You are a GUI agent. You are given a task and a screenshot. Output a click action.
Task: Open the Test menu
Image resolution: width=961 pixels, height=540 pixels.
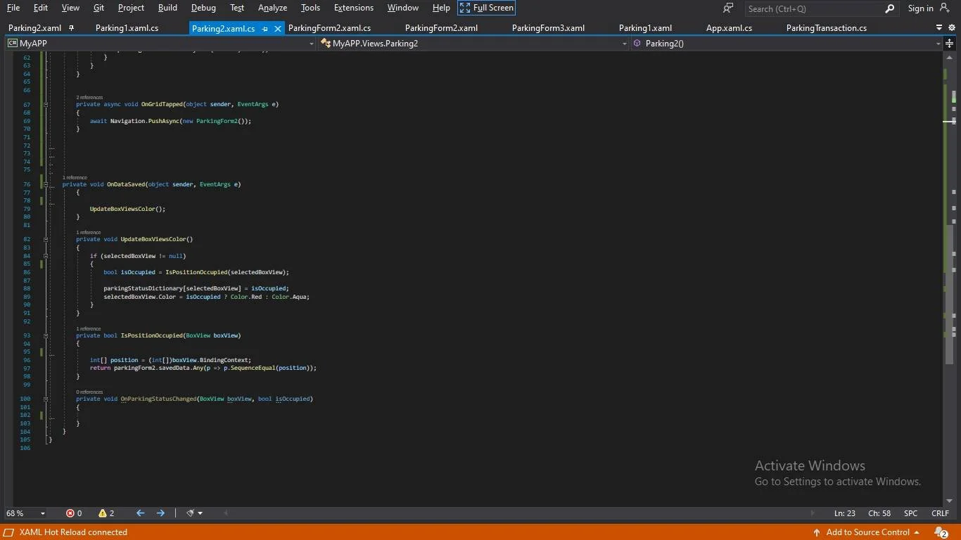(x=237, y=8)
